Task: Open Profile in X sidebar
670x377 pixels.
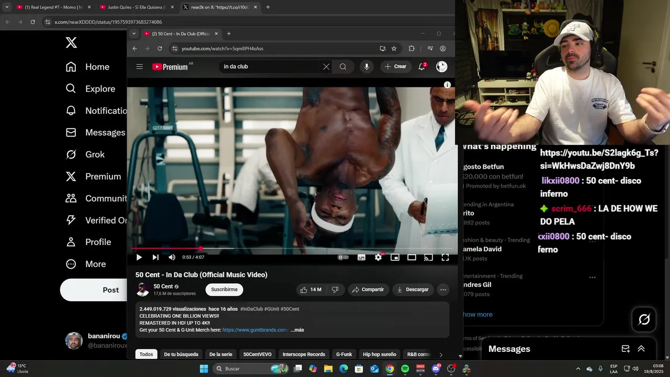Action: click(88, 242)
